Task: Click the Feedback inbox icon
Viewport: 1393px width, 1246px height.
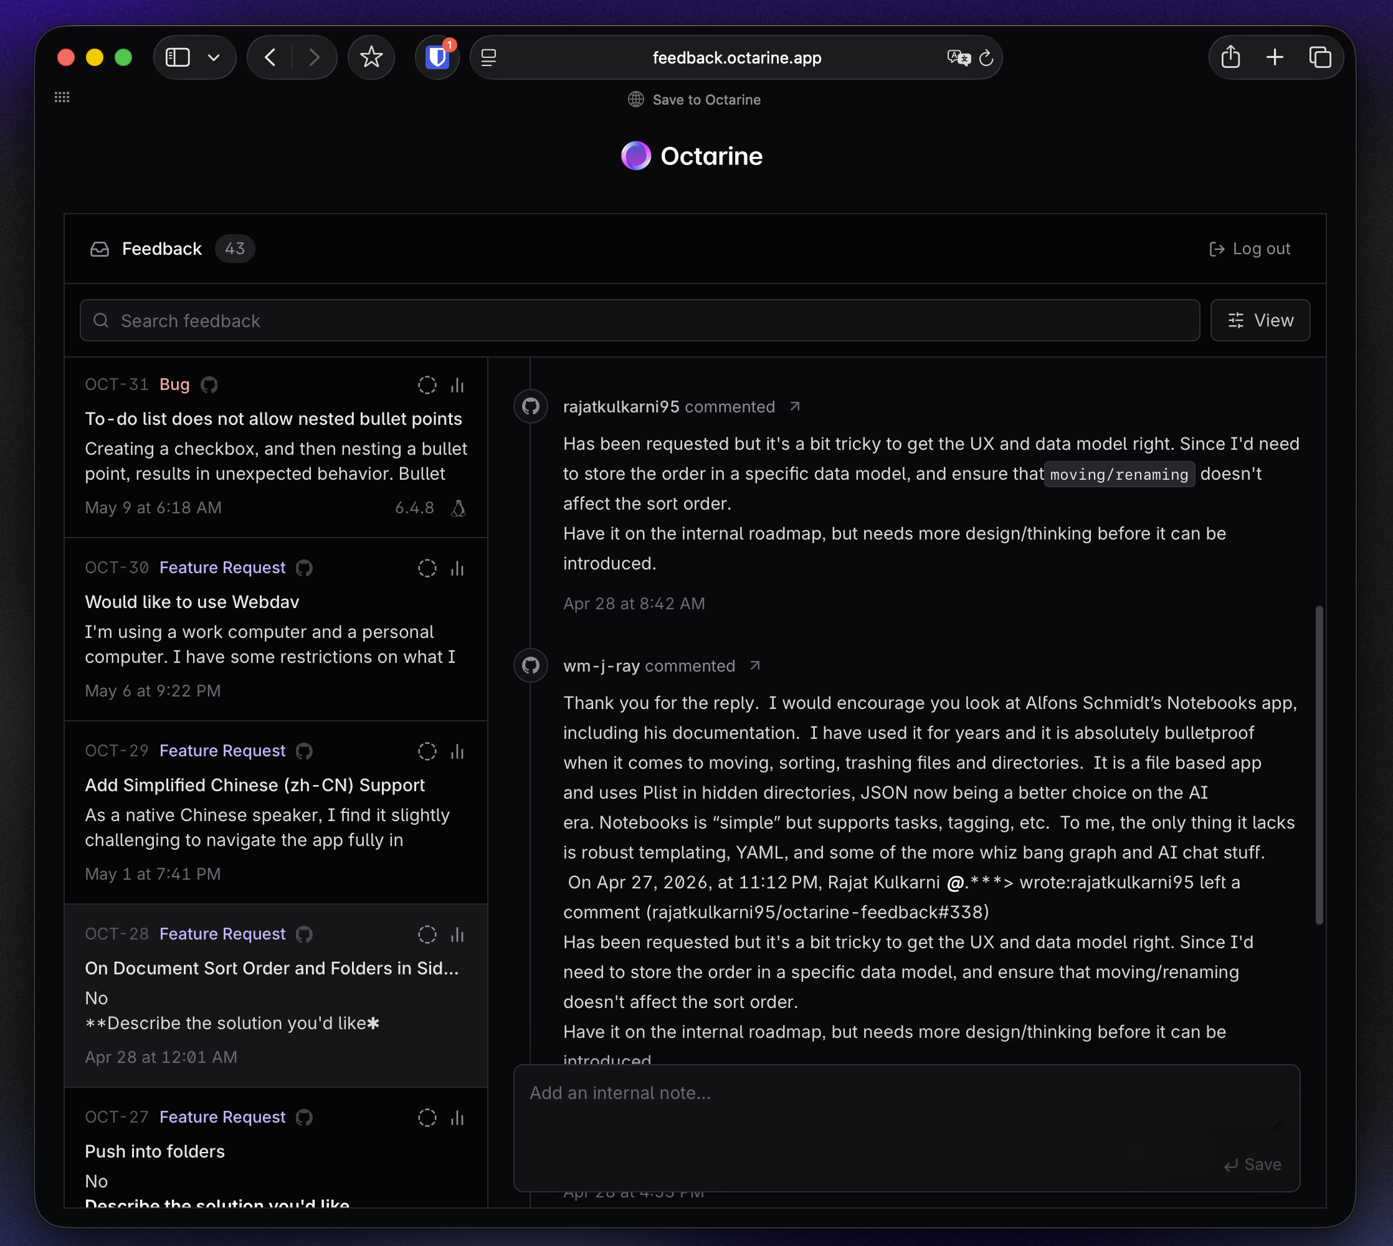Action: [100, 249]
